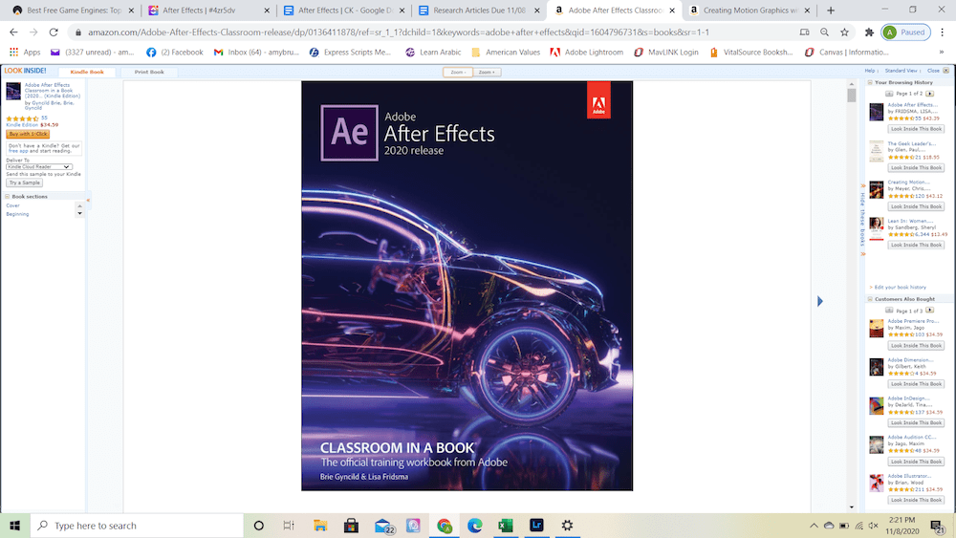Open the Creating Motion Graphics browser tab

point(750,11)
